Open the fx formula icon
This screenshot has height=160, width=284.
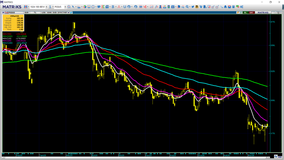tap(156, 7)
